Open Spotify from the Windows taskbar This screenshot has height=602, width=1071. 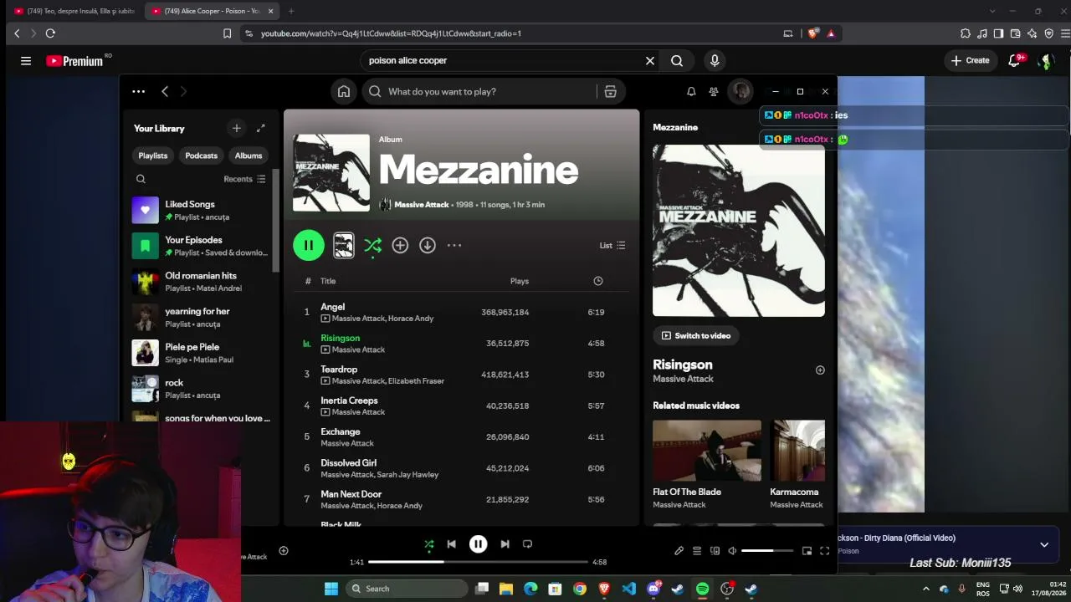click(702, 589)
